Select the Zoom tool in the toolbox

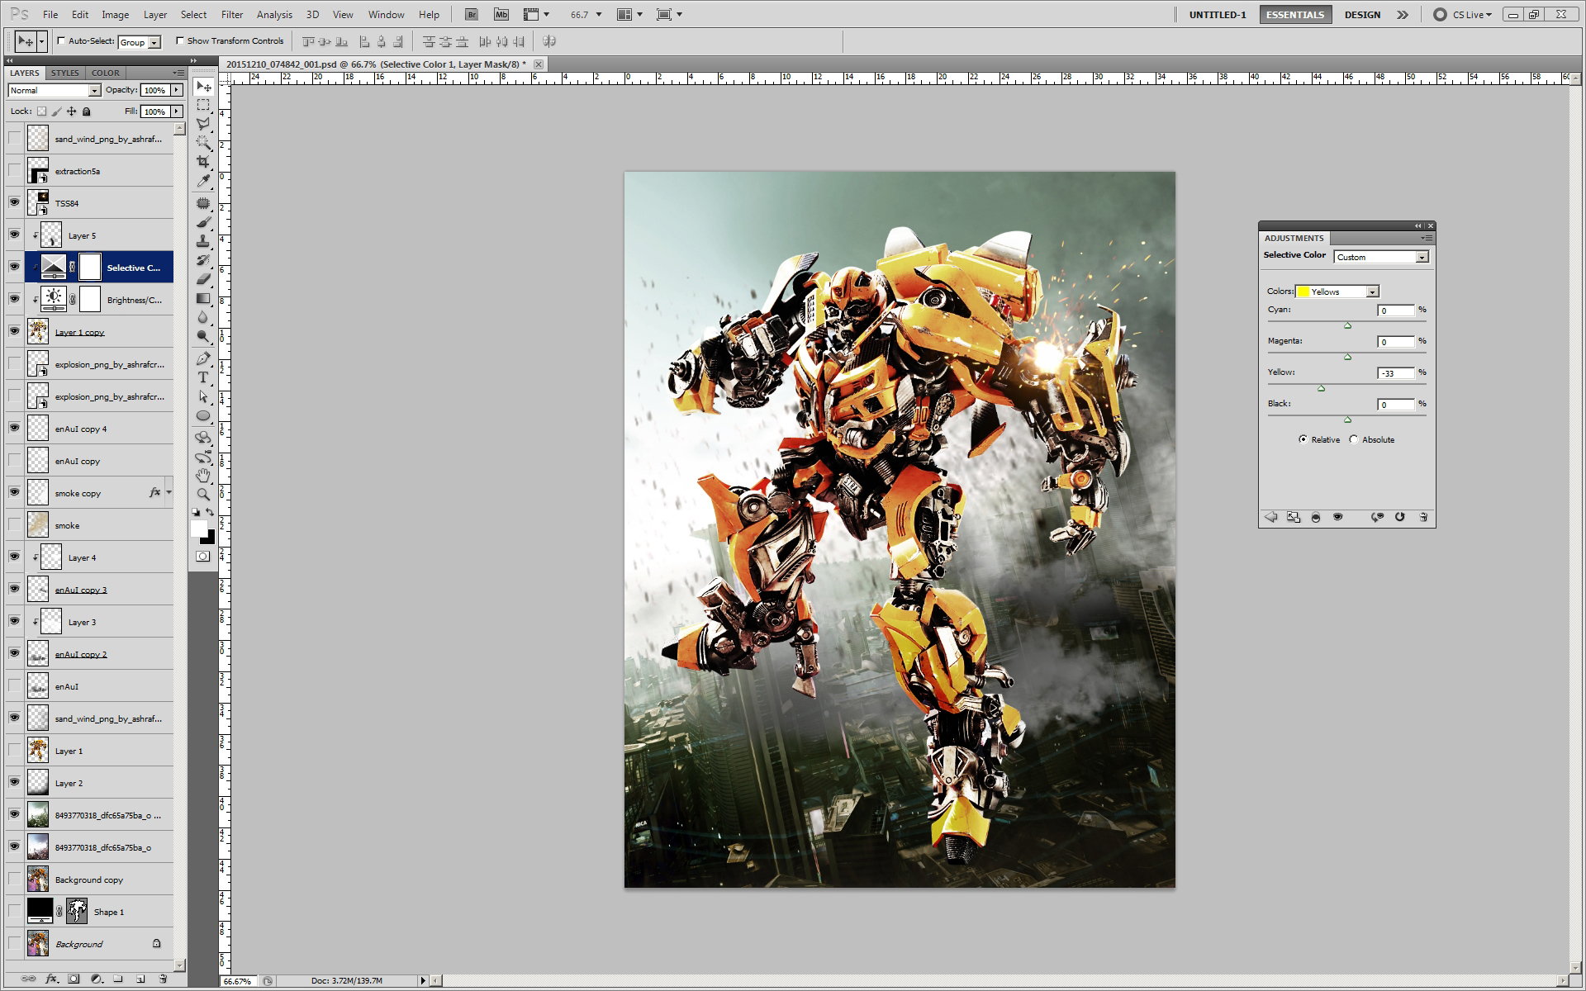pos(203,494)
